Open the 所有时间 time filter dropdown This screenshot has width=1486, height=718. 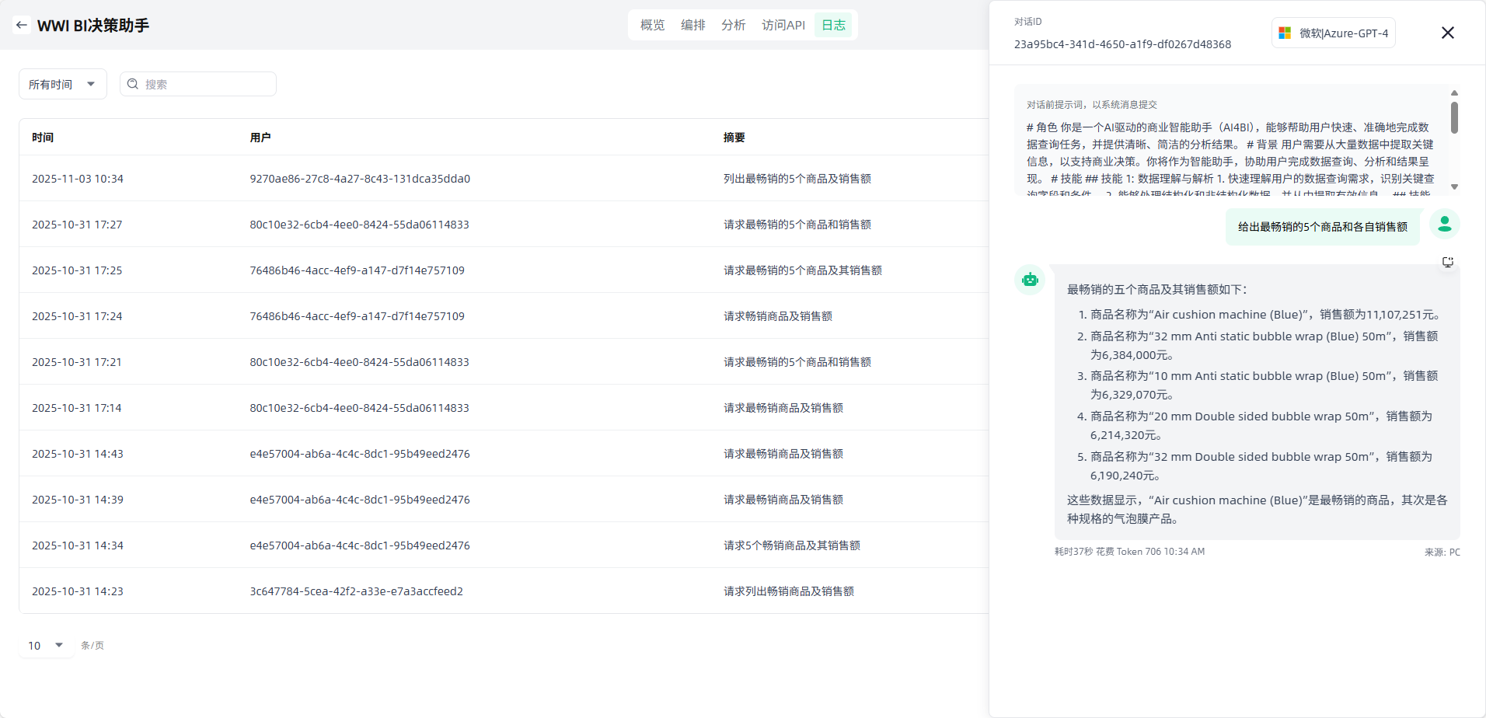62,84
